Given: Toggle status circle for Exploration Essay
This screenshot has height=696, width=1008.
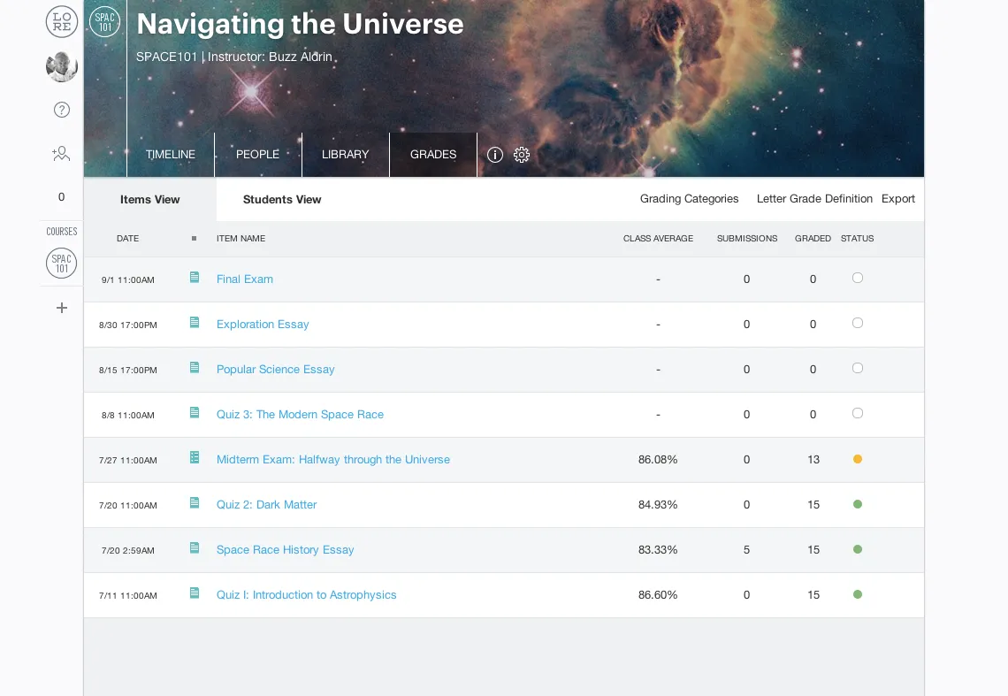Looking at the screenshot, I should (858, 323).
